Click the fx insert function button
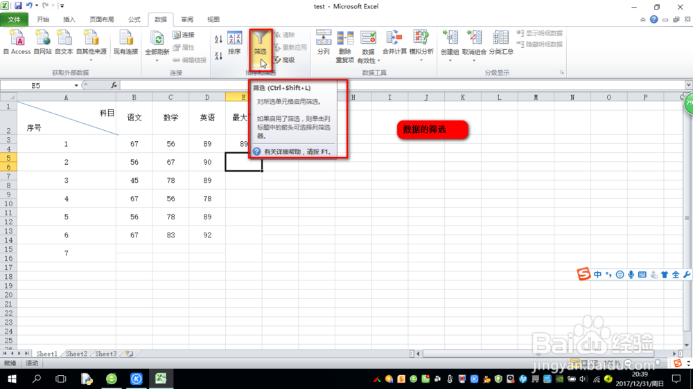The width and height of the screenshot is (693, 389). (x=114, y=85)
